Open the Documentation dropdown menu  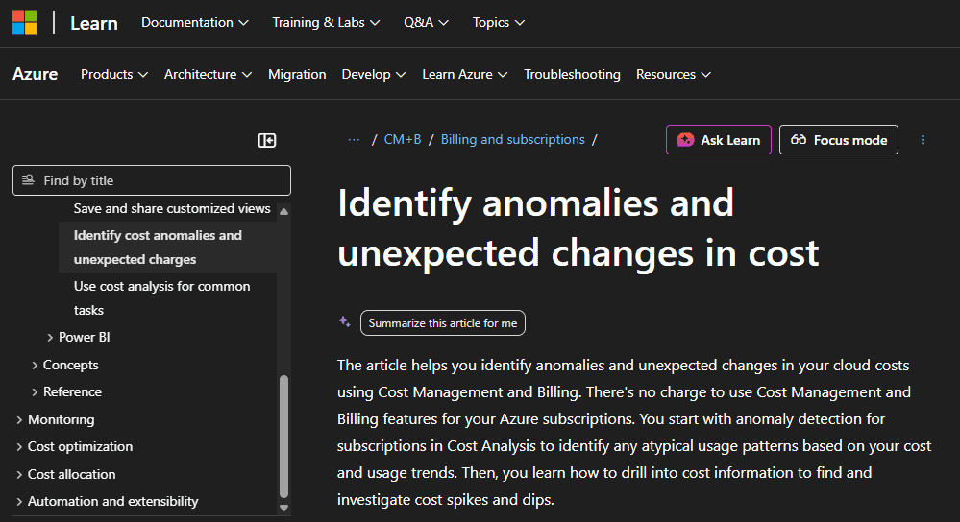(x=195, y=23)
